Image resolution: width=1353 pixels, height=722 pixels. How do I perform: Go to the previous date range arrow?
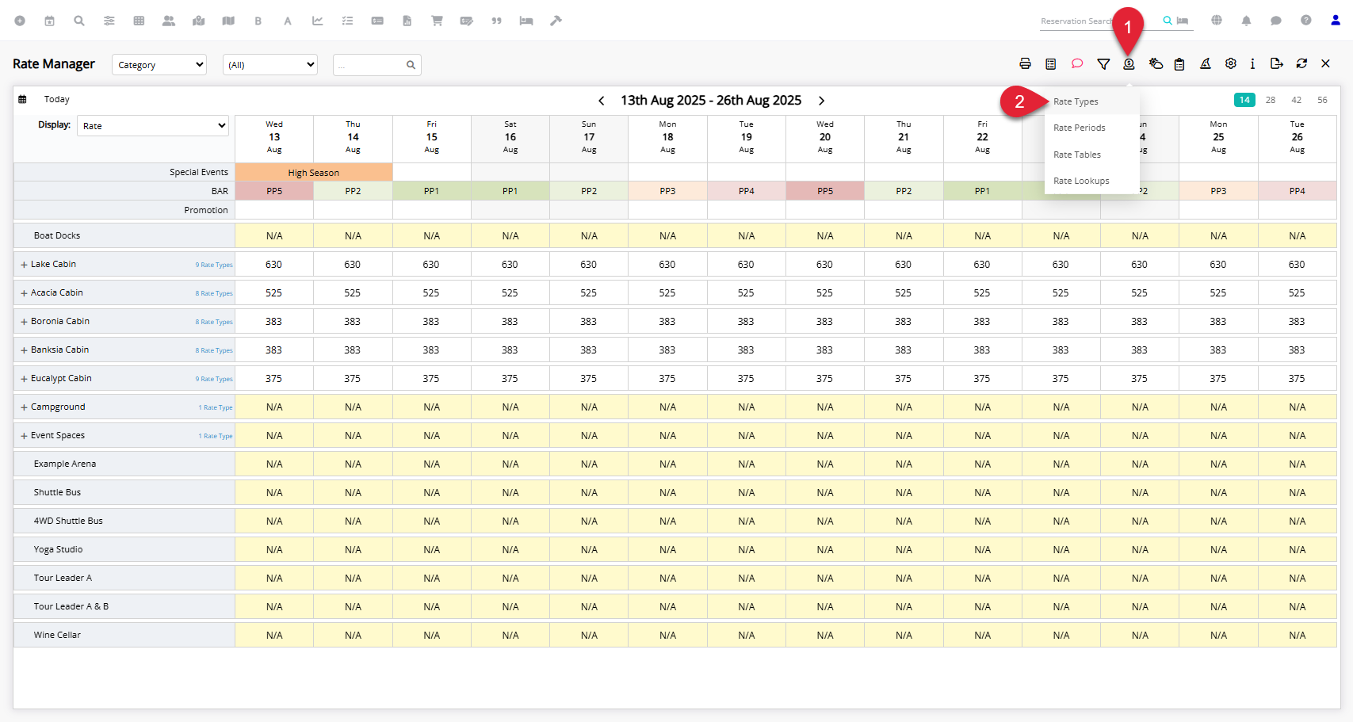click(x=601, y=101)
